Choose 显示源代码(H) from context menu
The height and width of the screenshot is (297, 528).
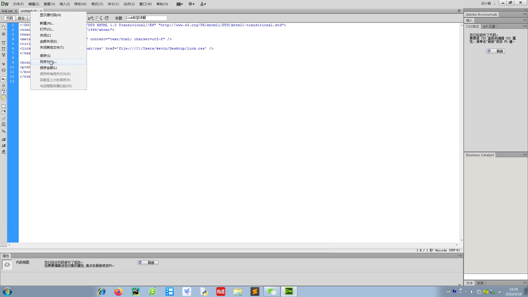[59, 15]
